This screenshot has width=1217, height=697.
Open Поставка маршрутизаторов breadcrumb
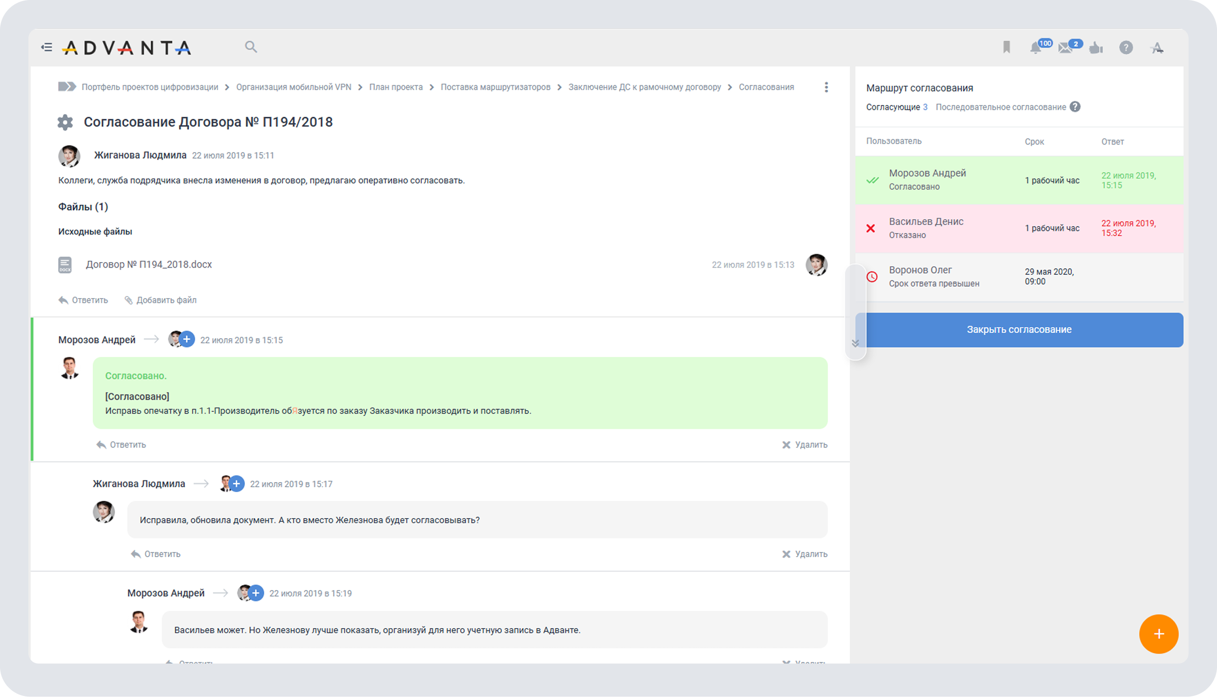(495, 87)
